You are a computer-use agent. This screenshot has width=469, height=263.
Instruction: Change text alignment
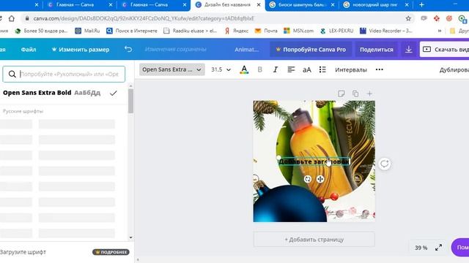(291, 69)
